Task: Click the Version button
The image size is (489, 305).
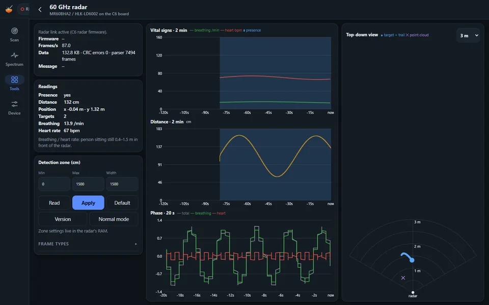Action: click(63, 219)
